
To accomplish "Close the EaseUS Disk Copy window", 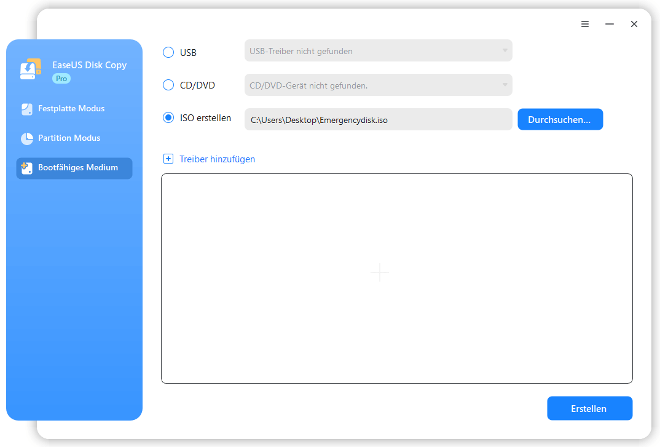I will (x=634, y=24).
